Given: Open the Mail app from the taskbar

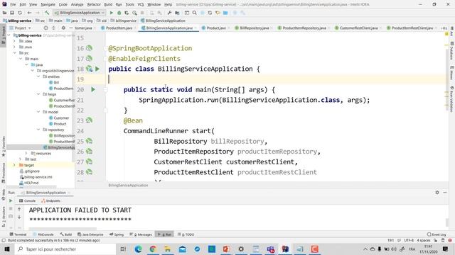Looking at the screenshot, I should click(183, 249).
